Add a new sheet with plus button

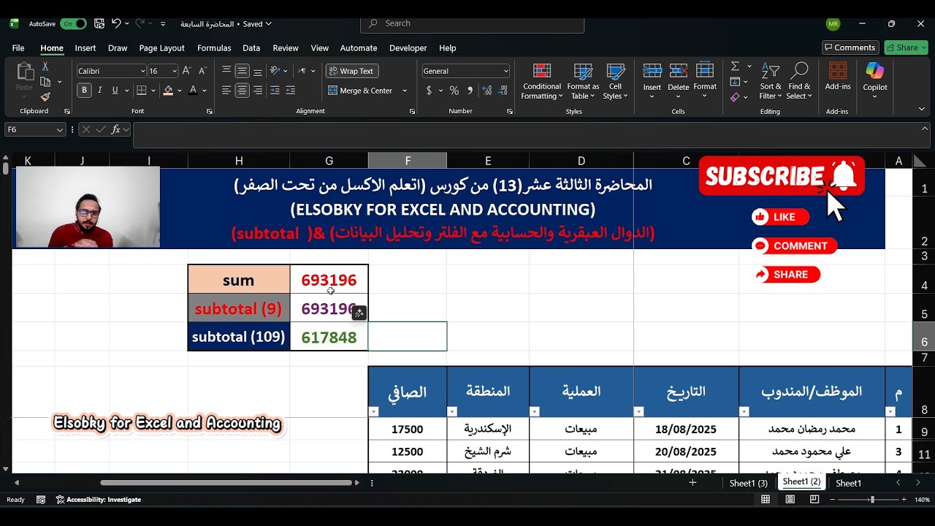pos(692,483)
